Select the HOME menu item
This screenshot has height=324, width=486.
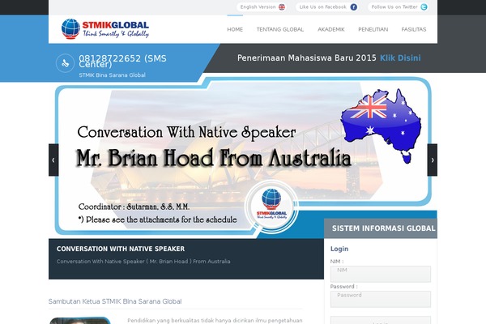tap(235, 29)
